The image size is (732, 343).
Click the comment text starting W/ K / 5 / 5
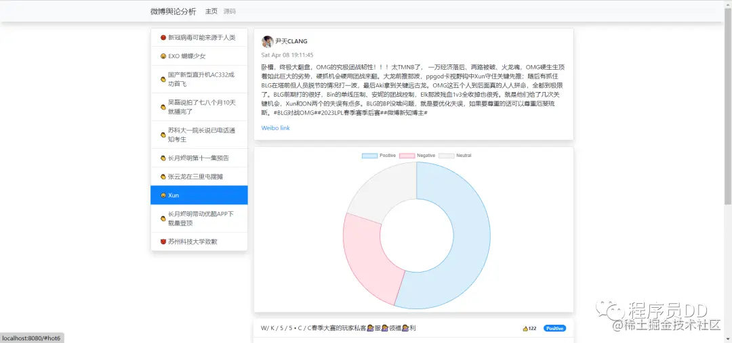pyautogui.click(x=338, y=328)
